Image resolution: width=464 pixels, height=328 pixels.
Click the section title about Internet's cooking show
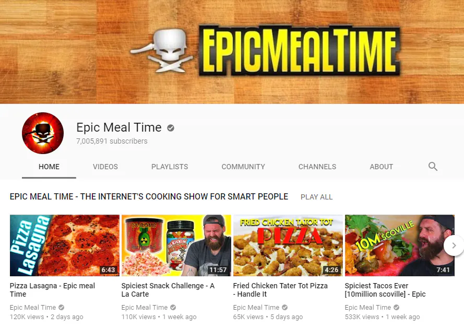[x=149, y=196]
